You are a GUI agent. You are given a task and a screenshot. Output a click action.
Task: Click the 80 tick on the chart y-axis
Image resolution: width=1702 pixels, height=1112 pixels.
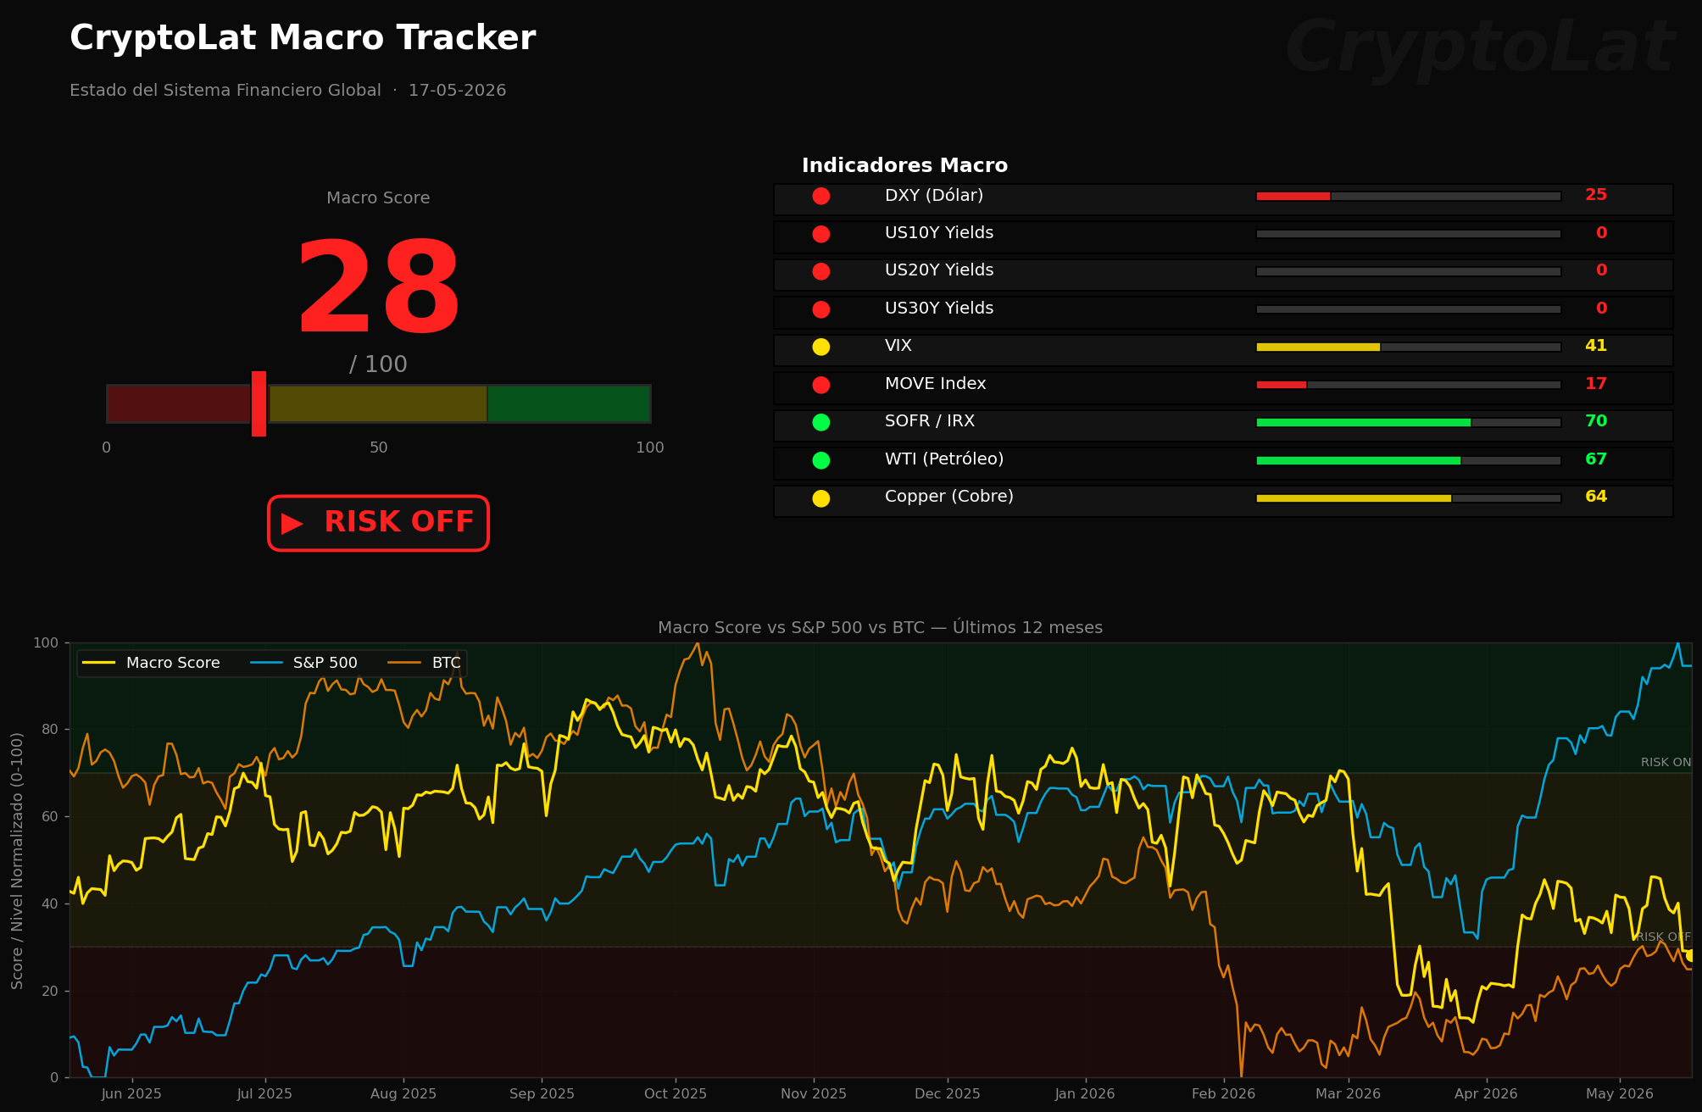[49, 730]
